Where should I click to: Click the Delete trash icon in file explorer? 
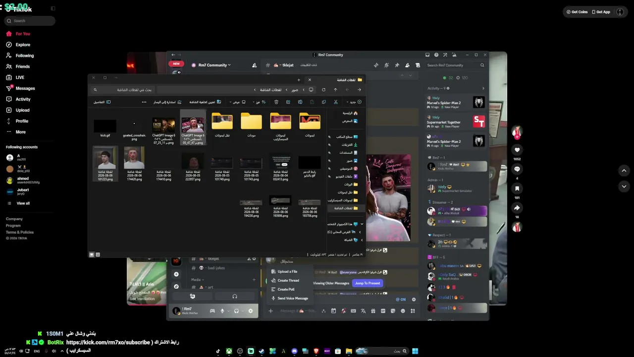click(x=276, y=102)
